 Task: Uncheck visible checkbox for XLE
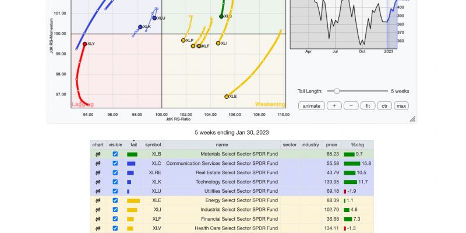115,200
